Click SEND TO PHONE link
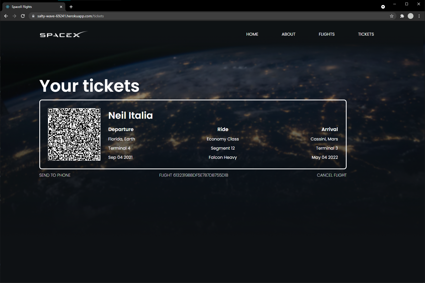Viewport: 425px width, 283px height. pos(55,175)
